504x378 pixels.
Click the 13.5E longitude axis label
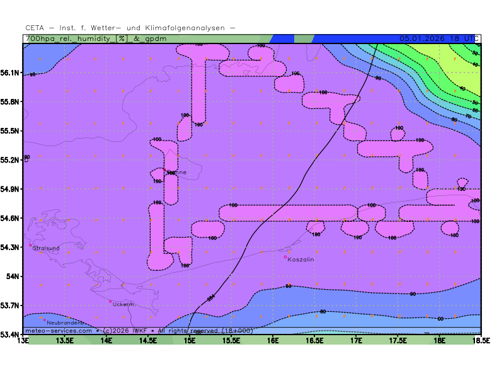[65, 341]
